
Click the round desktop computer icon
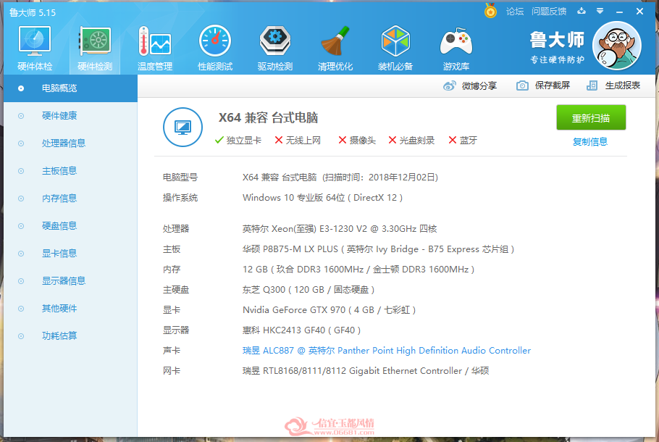pyautogui.click(x=182, y=127)
